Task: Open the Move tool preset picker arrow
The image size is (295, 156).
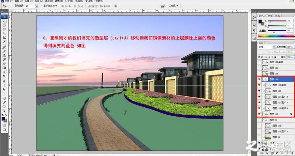Action: coord(8,6)
